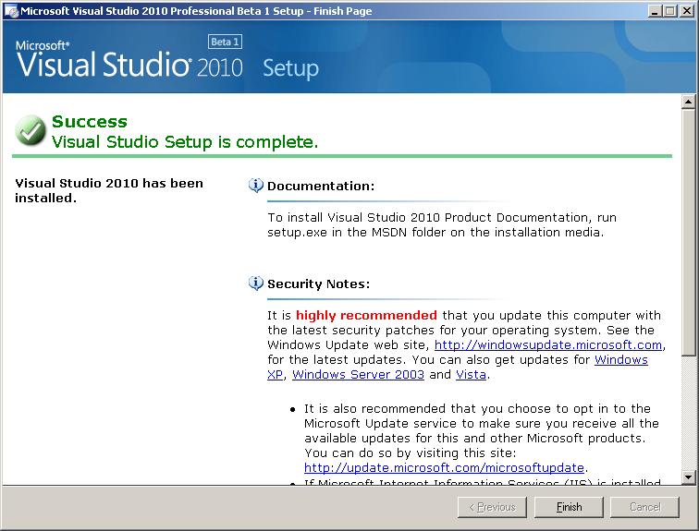This screenshot has height=531, width=699.
Task: Click the vertical scrollbar thumb
Action: [x=688, y=232]
